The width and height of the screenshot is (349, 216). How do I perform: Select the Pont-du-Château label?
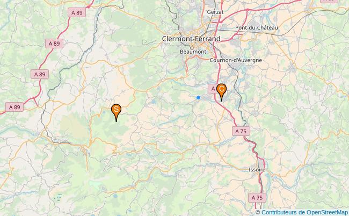tap(257, 28)
